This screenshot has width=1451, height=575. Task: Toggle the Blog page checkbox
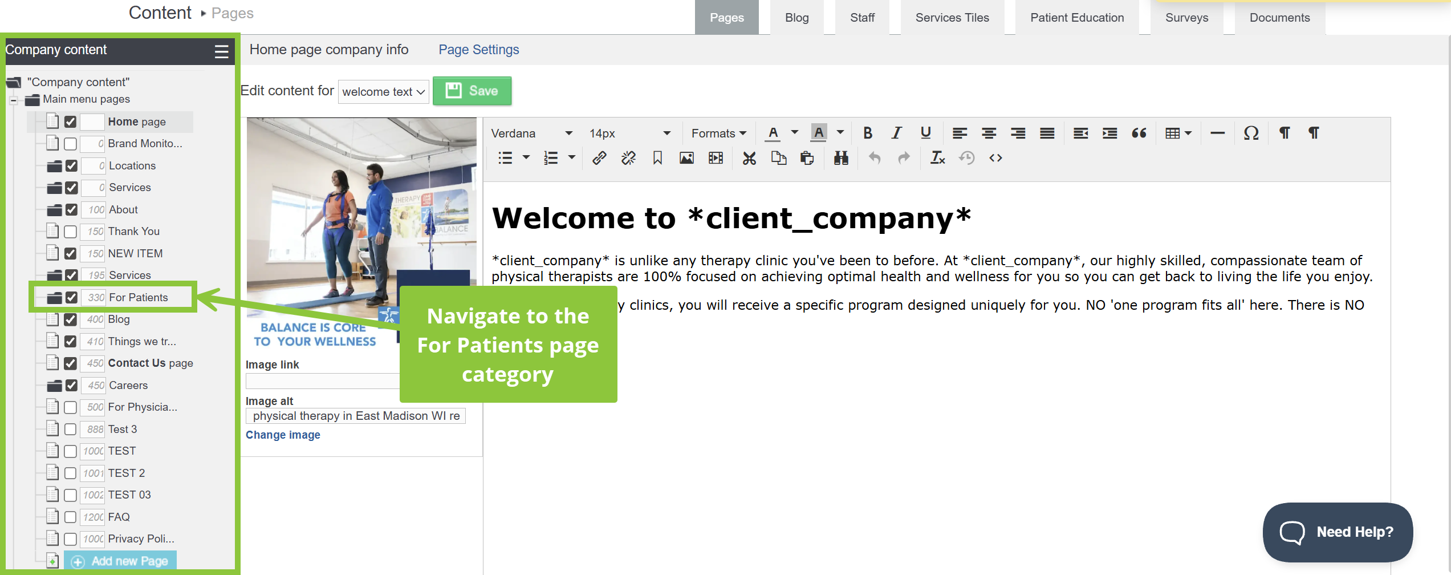(x=71, y=319)
